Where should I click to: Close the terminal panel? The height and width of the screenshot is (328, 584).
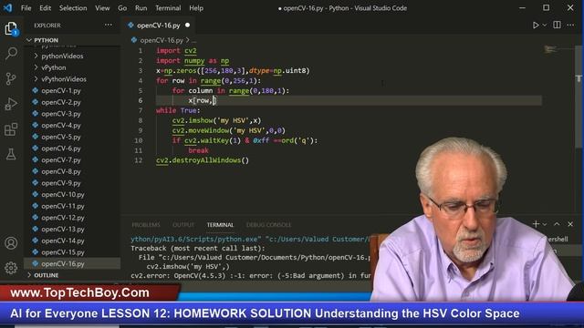click(570, 224)
